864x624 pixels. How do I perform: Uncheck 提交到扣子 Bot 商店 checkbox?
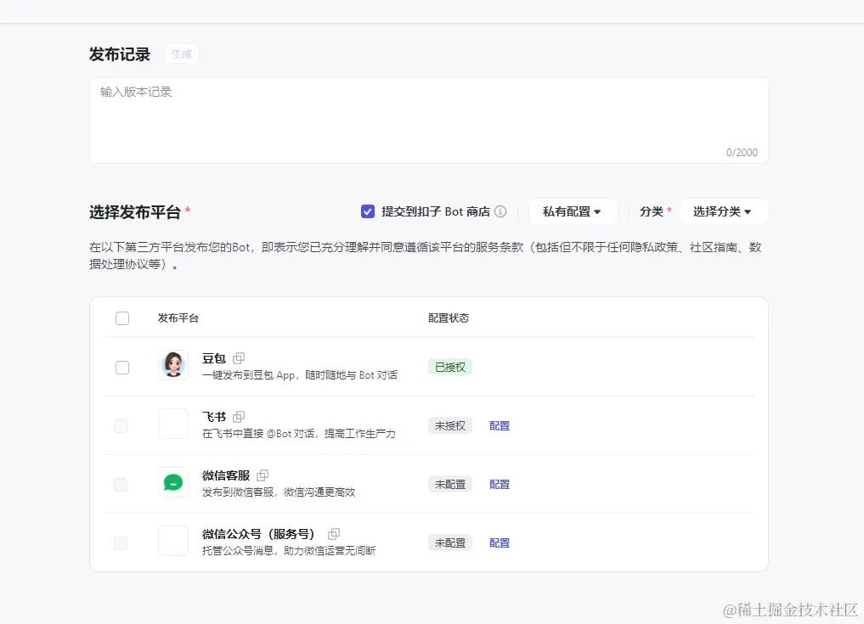coord(368,211)
